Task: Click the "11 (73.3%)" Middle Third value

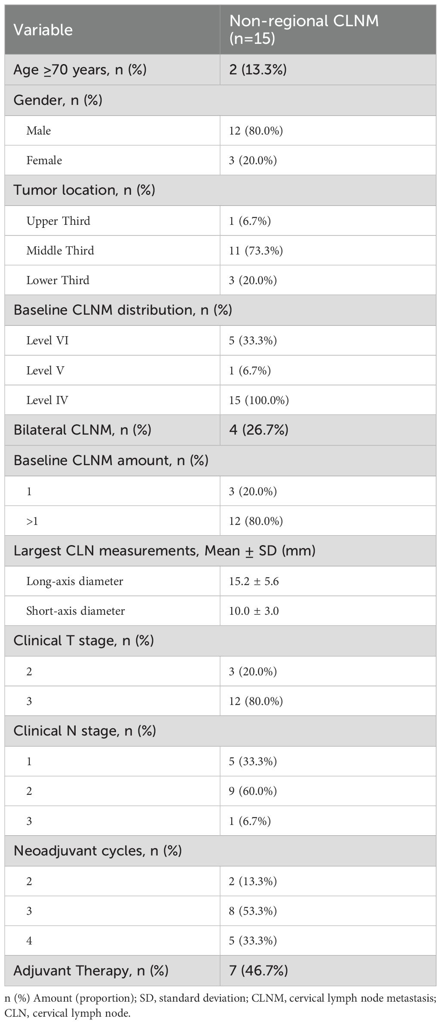Action: pos(256,251)
